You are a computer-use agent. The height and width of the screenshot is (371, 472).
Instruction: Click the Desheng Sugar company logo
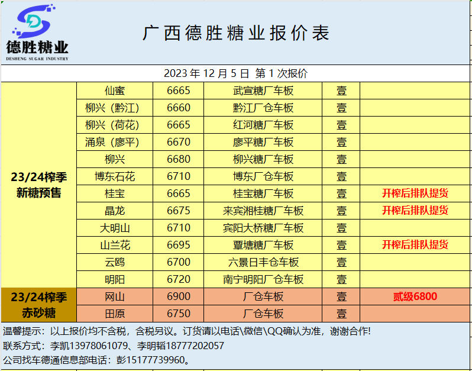(37, 33)
